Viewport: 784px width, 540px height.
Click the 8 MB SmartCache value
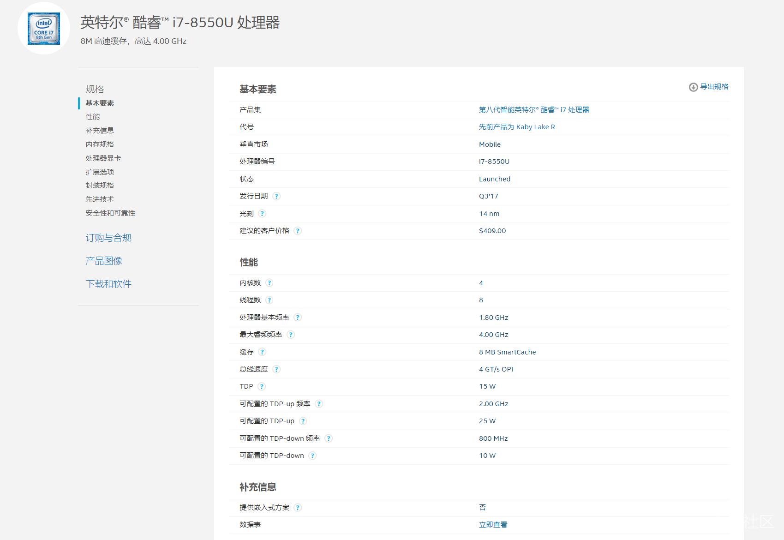click(508, 352)
